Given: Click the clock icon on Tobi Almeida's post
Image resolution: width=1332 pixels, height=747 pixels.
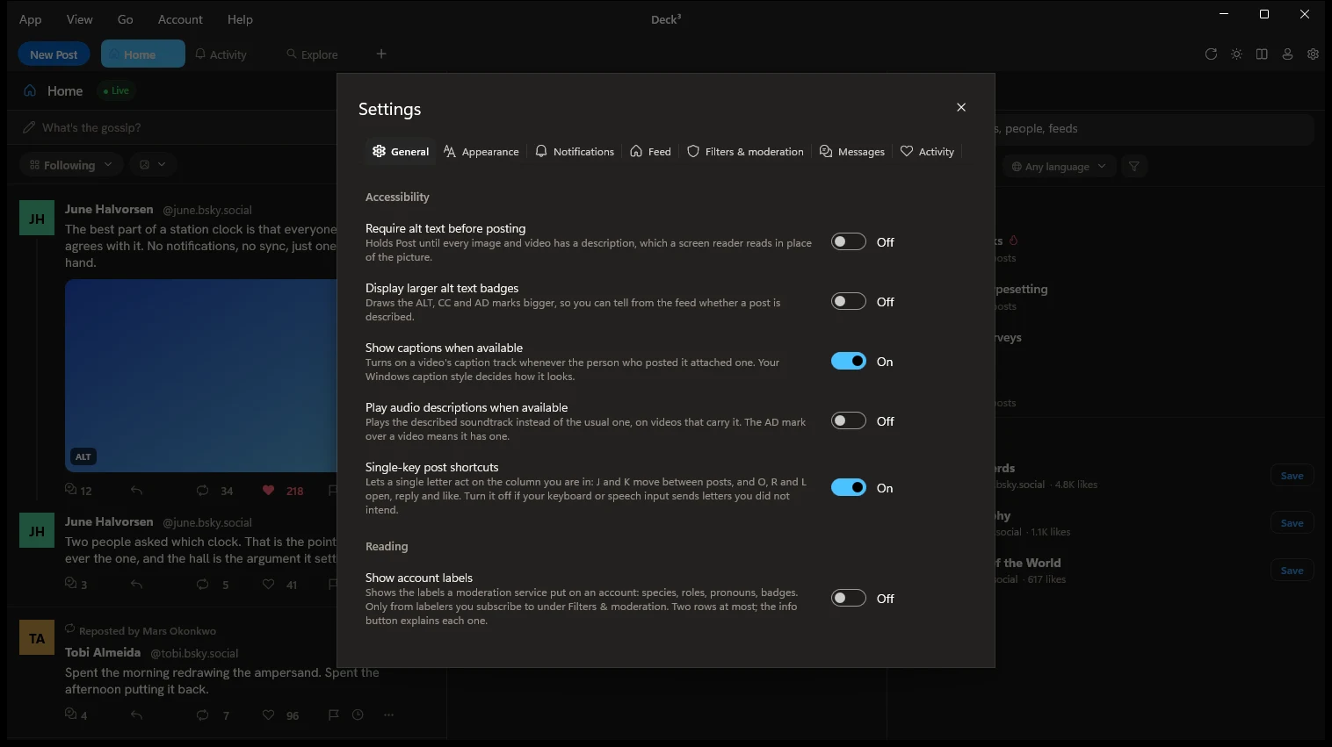Looking at the screenshot, I should [x=358, y=715].
